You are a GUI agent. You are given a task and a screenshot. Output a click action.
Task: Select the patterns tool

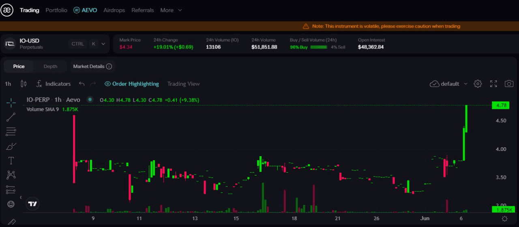11,175
